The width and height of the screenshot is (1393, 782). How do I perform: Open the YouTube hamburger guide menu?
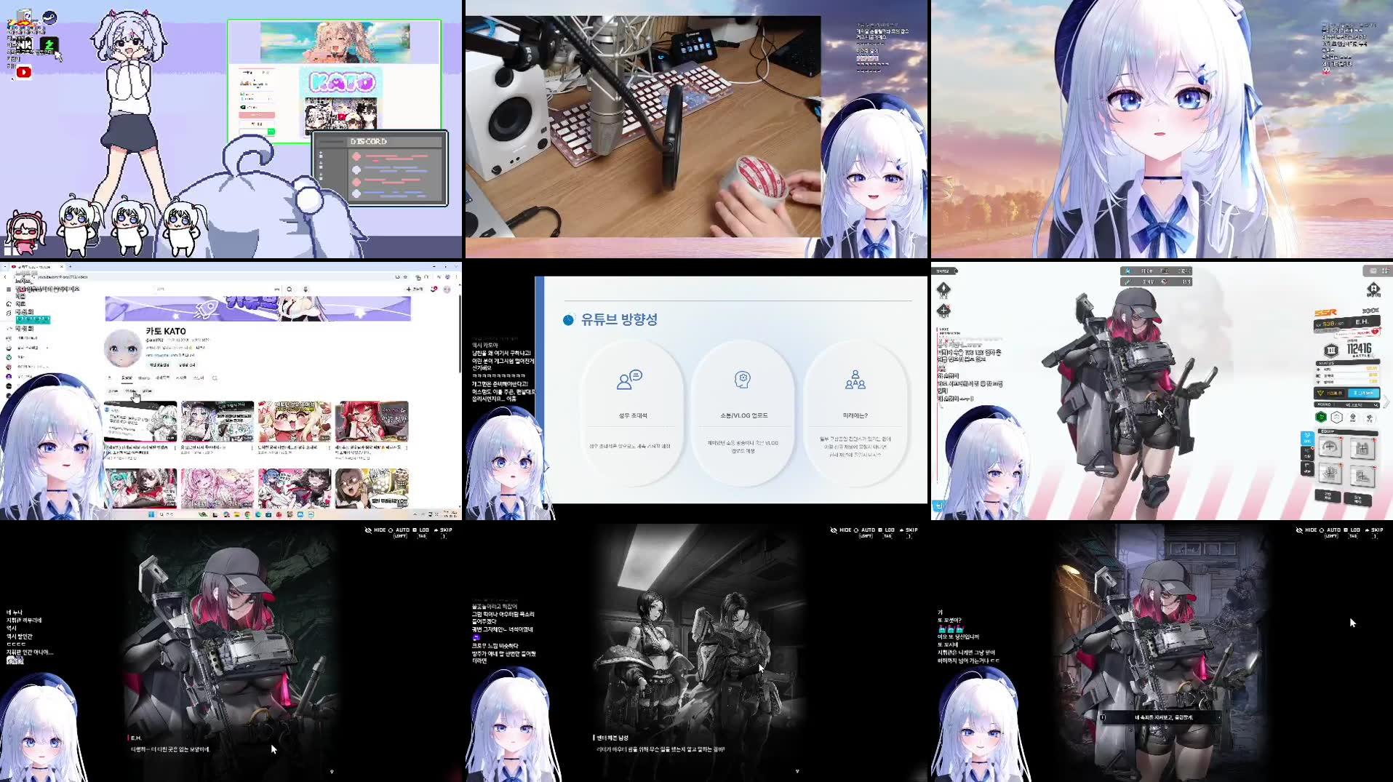click(x=9, y=289)
